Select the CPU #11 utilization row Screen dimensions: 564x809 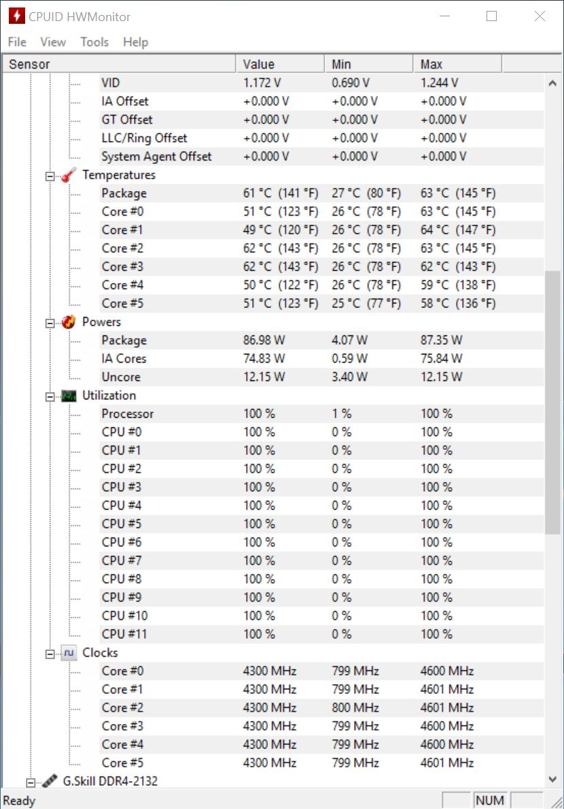pyautogui.click(x=124, y=634)
